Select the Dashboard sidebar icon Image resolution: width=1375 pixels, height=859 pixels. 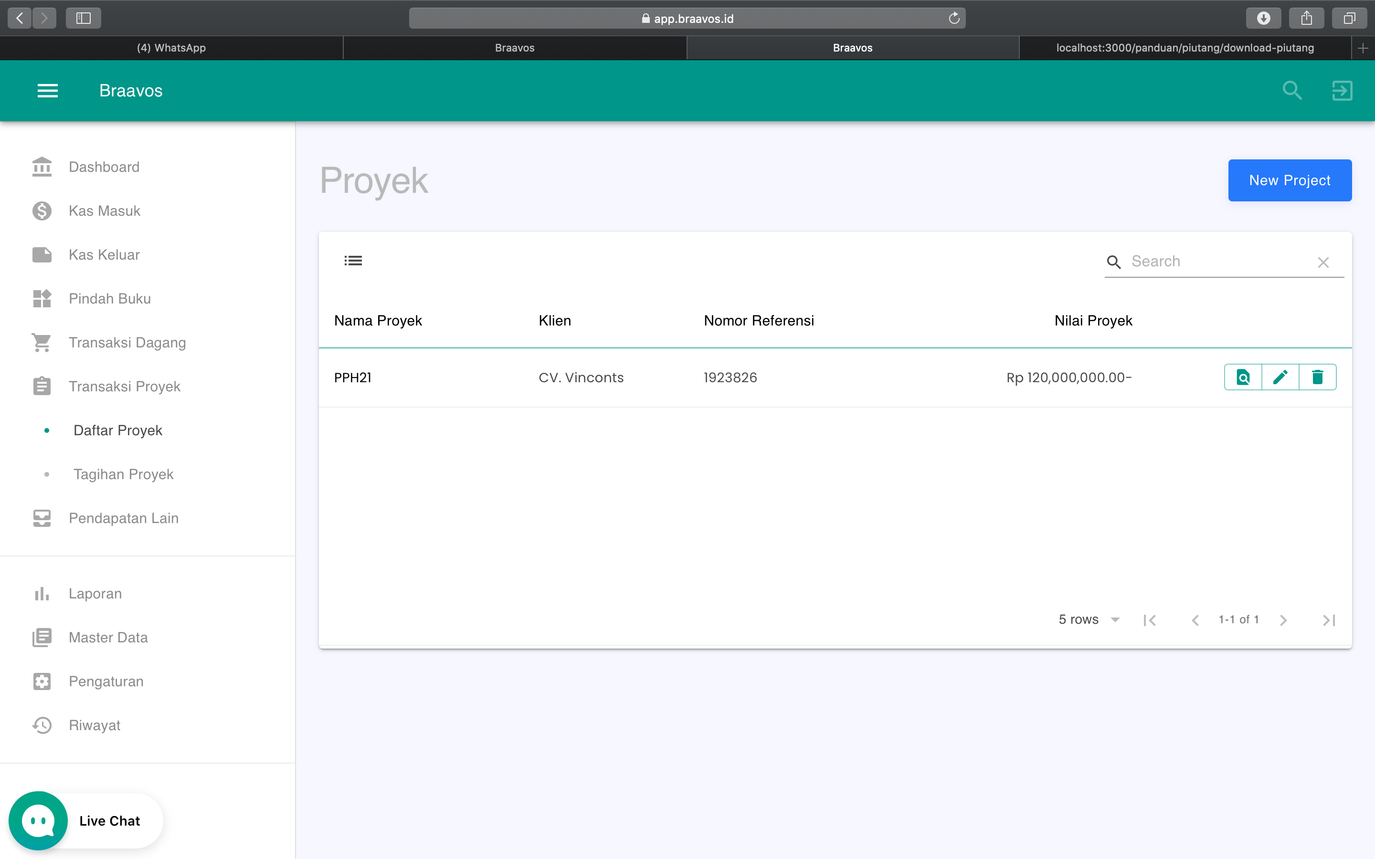point(42,167)
